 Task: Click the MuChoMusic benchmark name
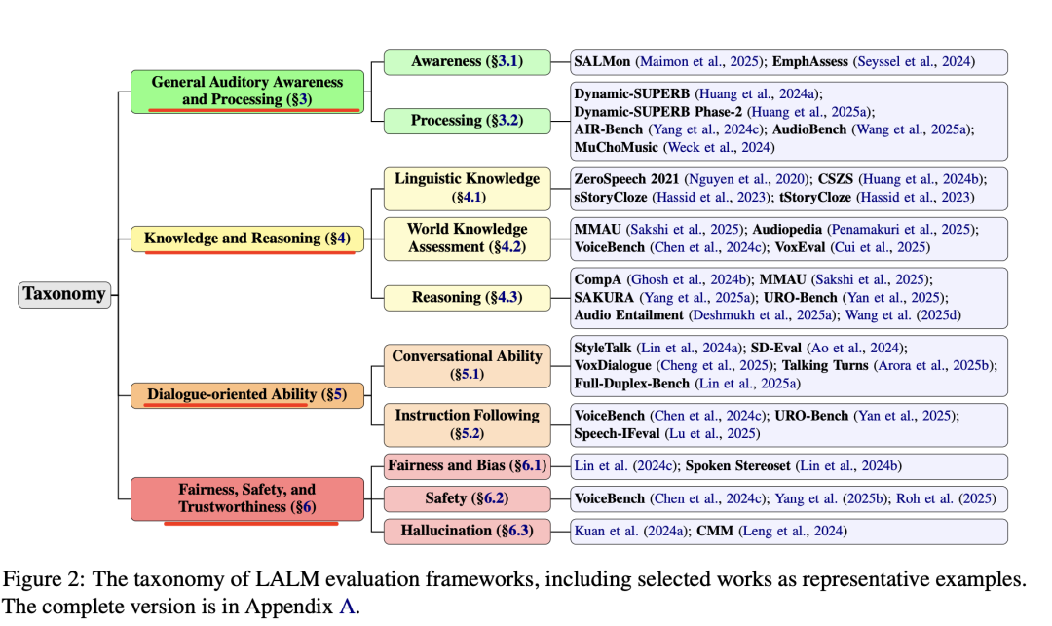click(x=617, y=147)
